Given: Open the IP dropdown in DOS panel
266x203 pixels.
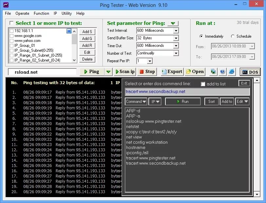Looking at the screenshot, I should point(155,101).
